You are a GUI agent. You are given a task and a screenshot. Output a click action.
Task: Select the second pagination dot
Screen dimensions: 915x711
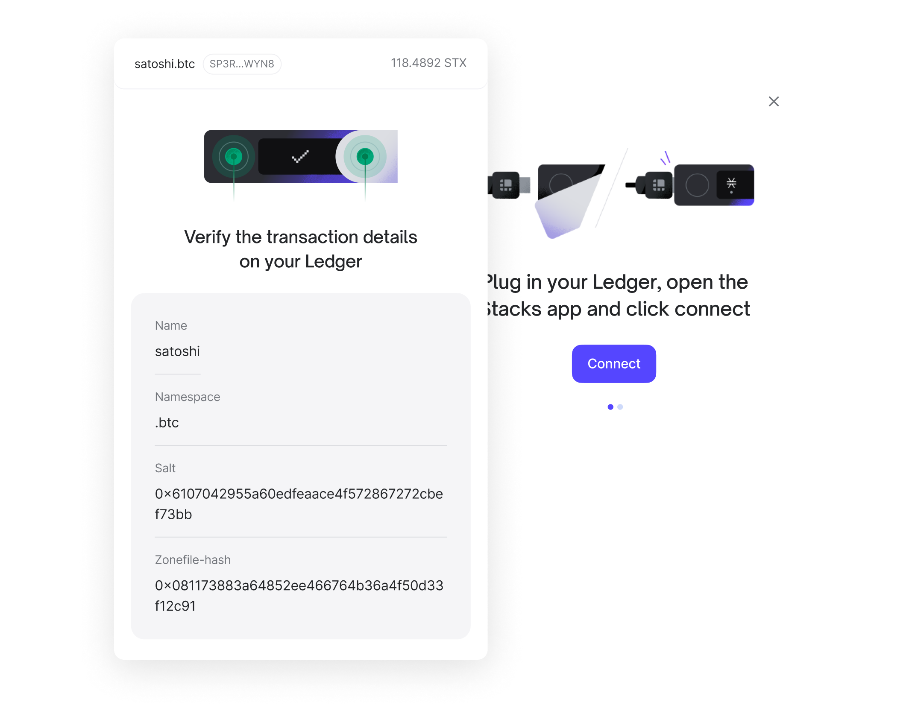click(x=620, y=407)
